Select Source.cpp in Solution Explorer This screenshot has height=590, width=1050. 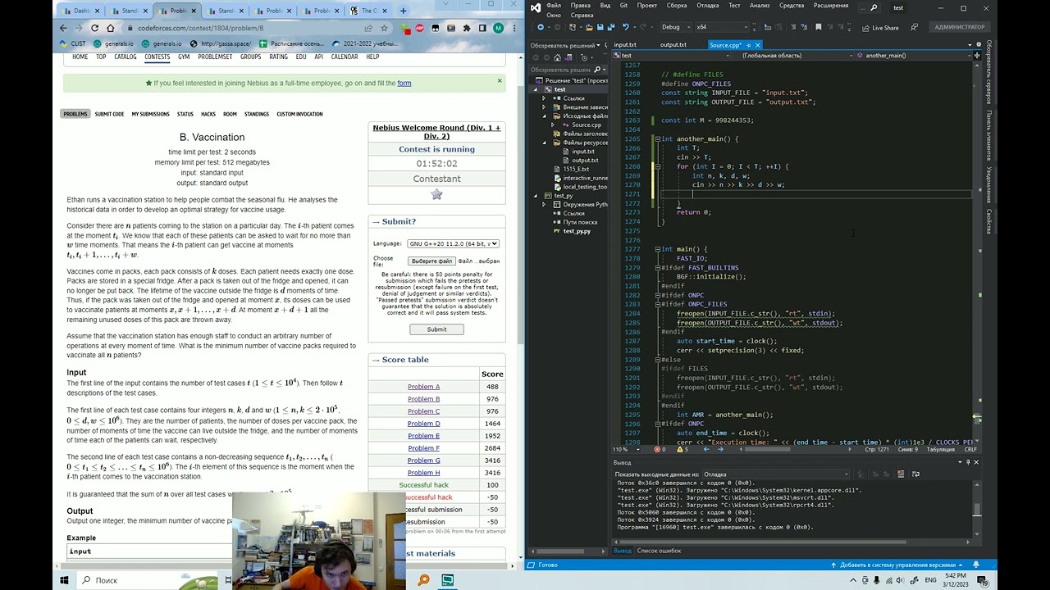click(x=586, y=125)
